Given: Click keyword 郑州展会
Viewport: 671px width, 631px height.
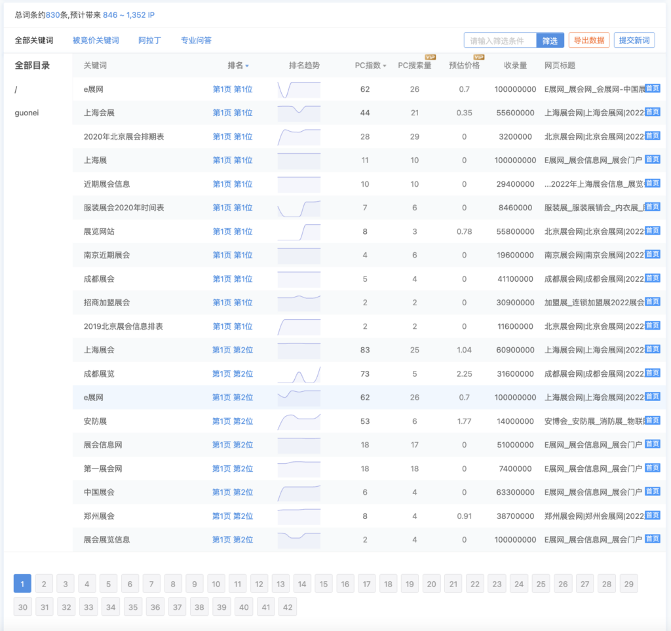Looking at the screenshot, I should 99,516.
